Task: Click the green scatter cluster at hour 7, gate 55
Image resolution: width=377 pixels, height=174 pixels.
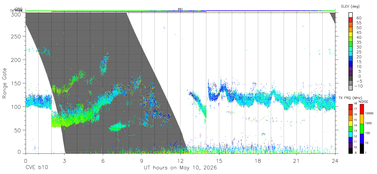Action: point(117,126)
